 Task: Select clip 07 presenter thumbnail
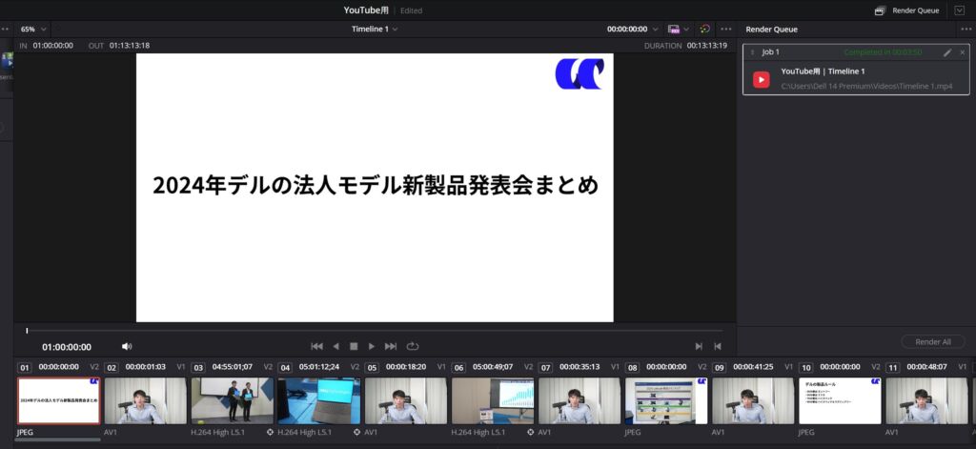579,400
